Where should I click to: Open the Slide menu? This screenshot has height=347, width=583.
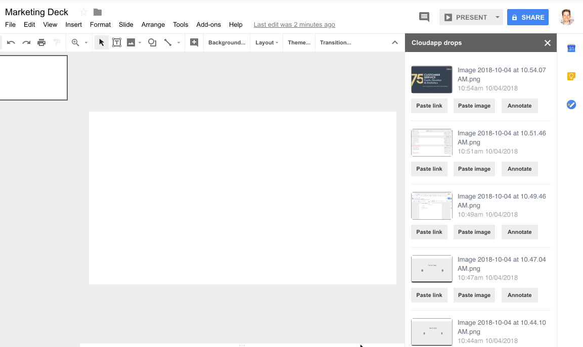coord(126,25)
